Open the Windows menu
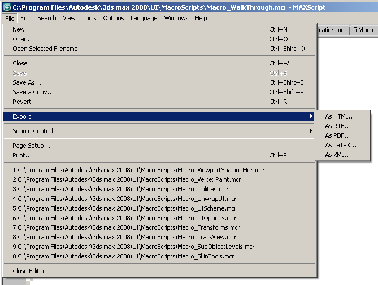The image size is (378, 285). [x=176, y=18]
